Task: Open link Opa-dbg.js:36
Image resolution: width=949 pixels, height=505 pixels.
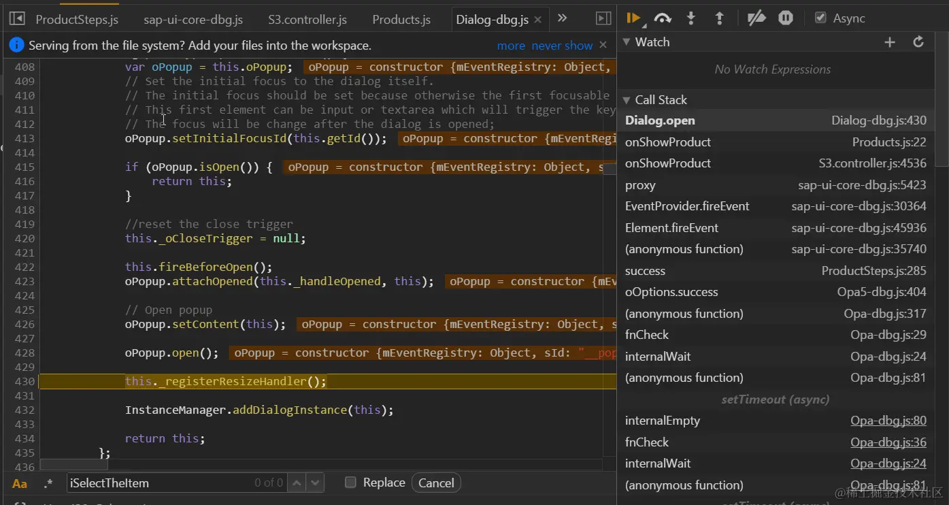Action: pyautogui.click(x=888, y=442)
